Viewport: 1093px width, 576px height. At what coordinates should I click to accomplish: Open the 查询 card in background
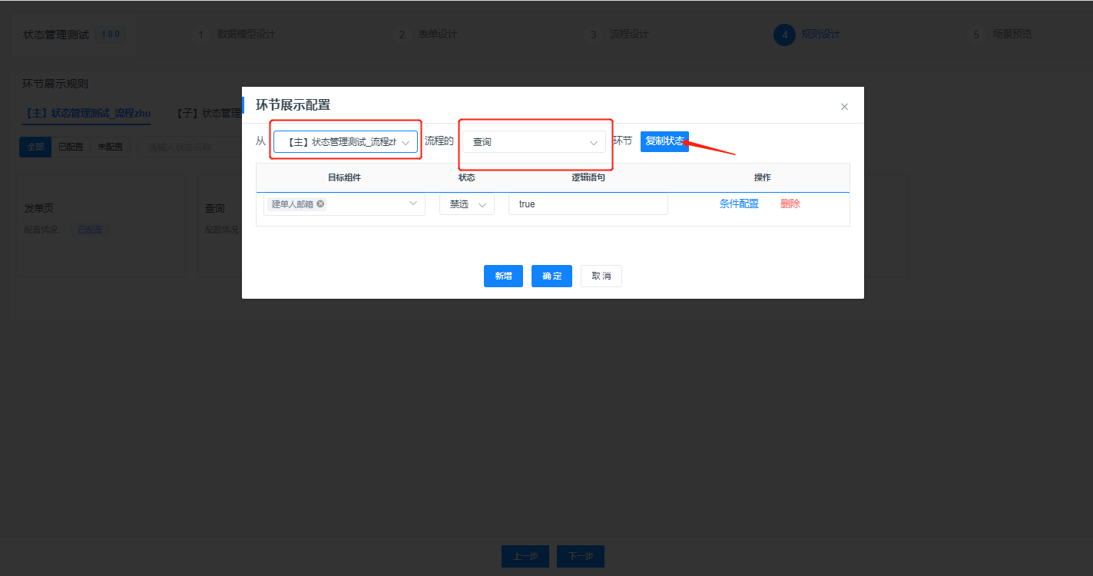219,225
